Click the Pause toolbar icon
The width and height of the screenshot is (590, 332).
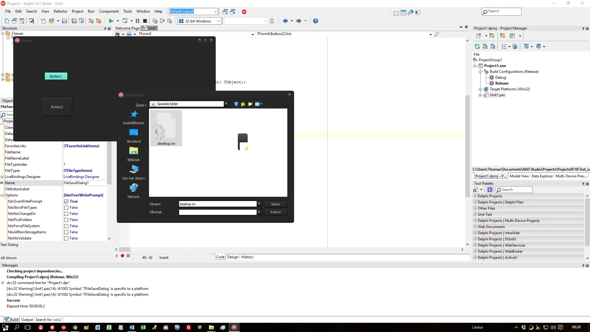137,21
